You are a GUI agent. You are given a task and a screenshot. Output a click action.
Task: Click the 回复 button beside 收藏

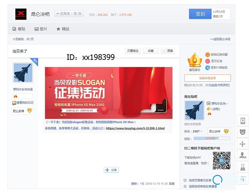coord(168,51)
